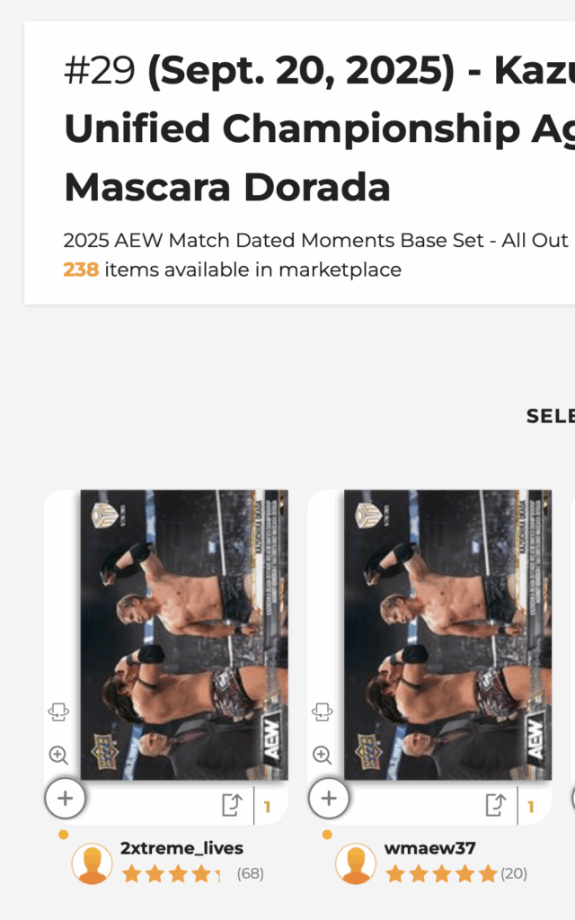Rotate the first card by 2xtreme_lives
575x920 pixels.
[58, 712]
